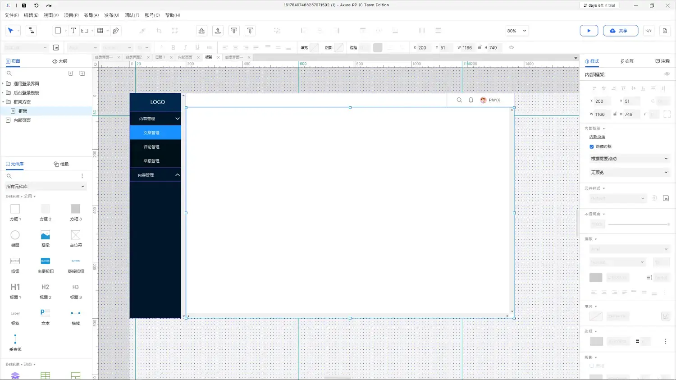Screen dimensions: 676x380
Task: Click the Connector tool icon
Action: (x=31, y=31)
